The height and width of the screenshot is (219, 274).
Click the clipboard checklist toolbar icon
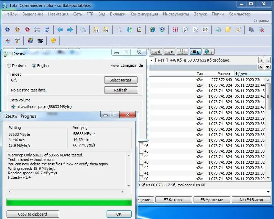click(139, 30)
